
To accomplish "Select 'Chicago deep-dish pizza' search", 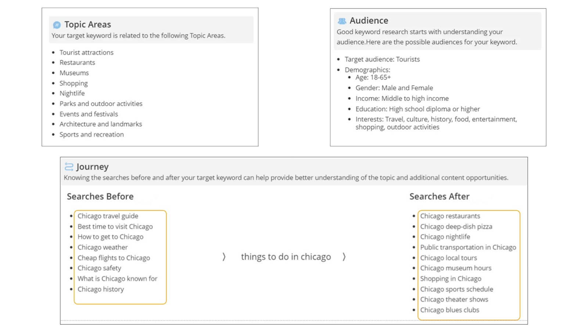I will pos(456,227).
